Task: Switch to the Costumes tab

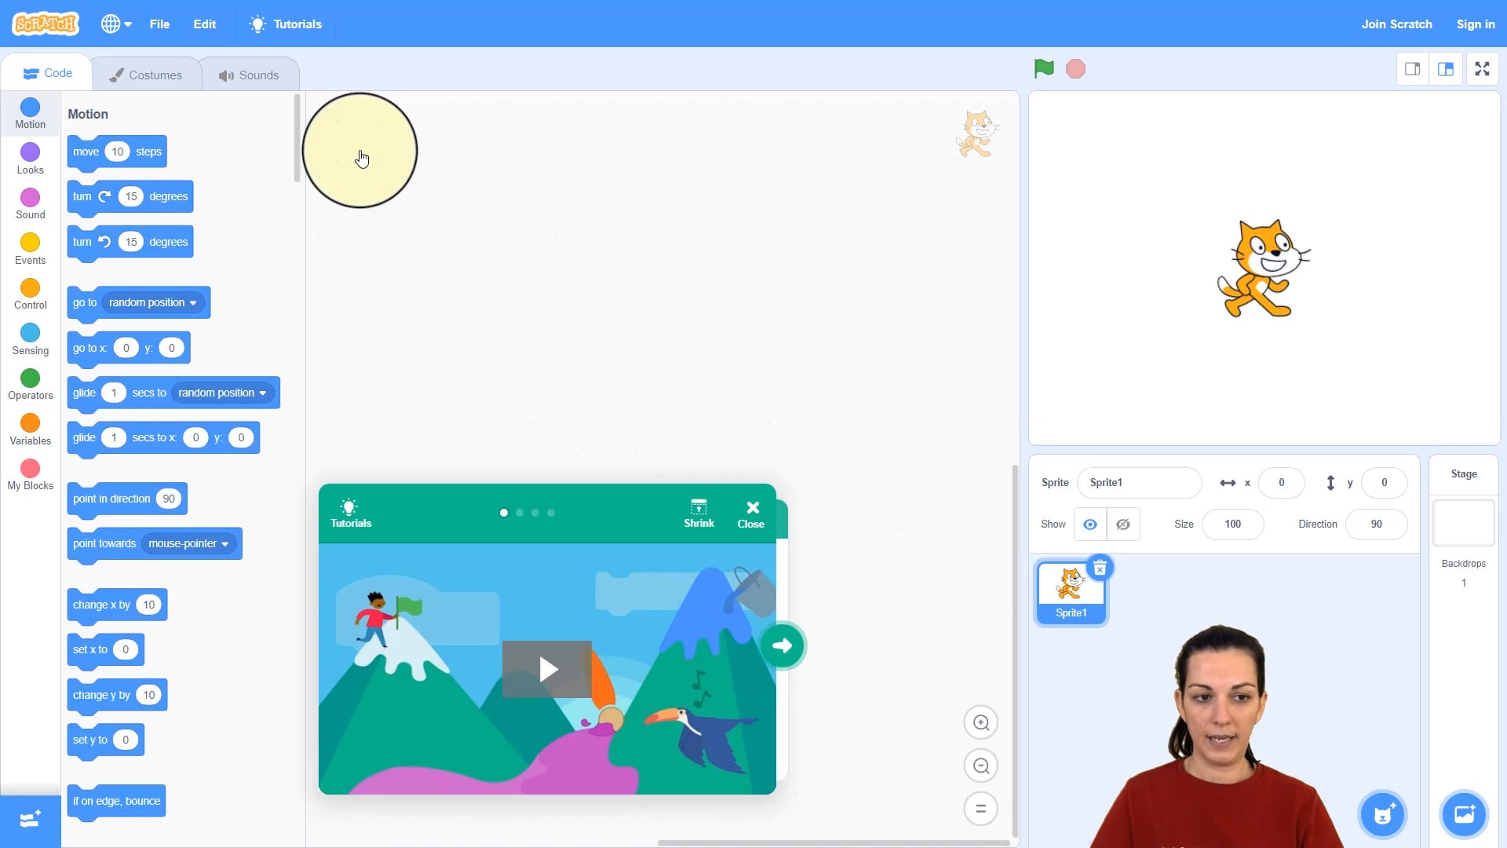Action: [x=146, y=74]
